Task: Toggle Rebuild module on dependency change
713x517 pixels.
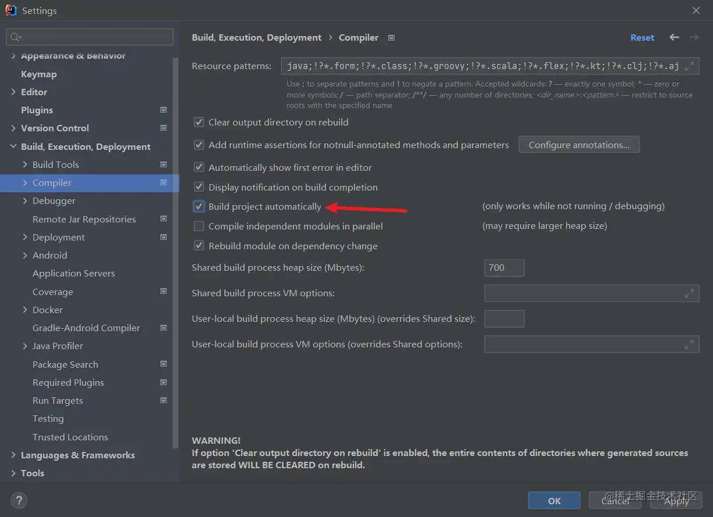Action: pyautogui.click(x=199, y=246)
